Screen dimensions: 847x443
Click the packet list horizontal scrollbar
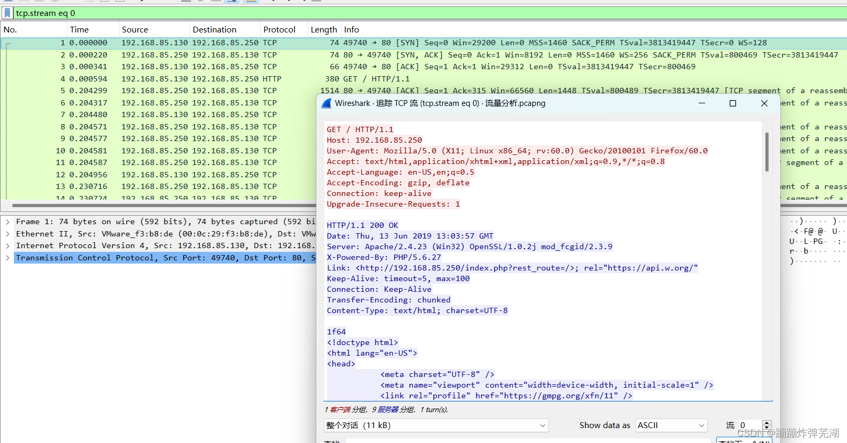(164, 205)
